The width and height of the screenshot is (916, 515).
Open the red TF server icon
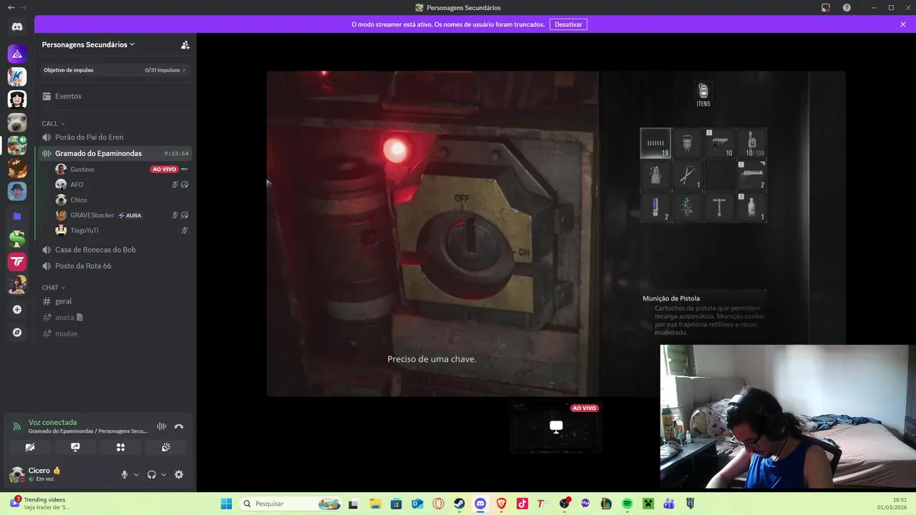point(17,262)
